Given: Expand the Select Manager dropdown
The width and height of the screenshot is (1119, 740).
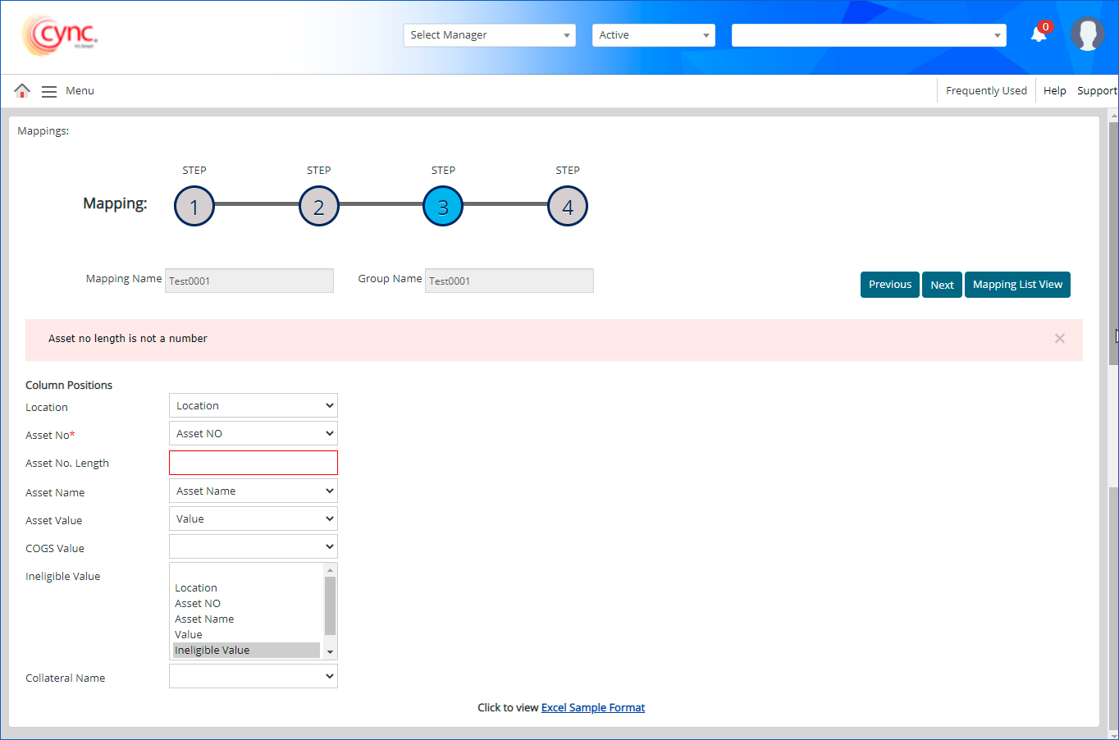Looking at the screenshot, I should (x=489, y=35).
